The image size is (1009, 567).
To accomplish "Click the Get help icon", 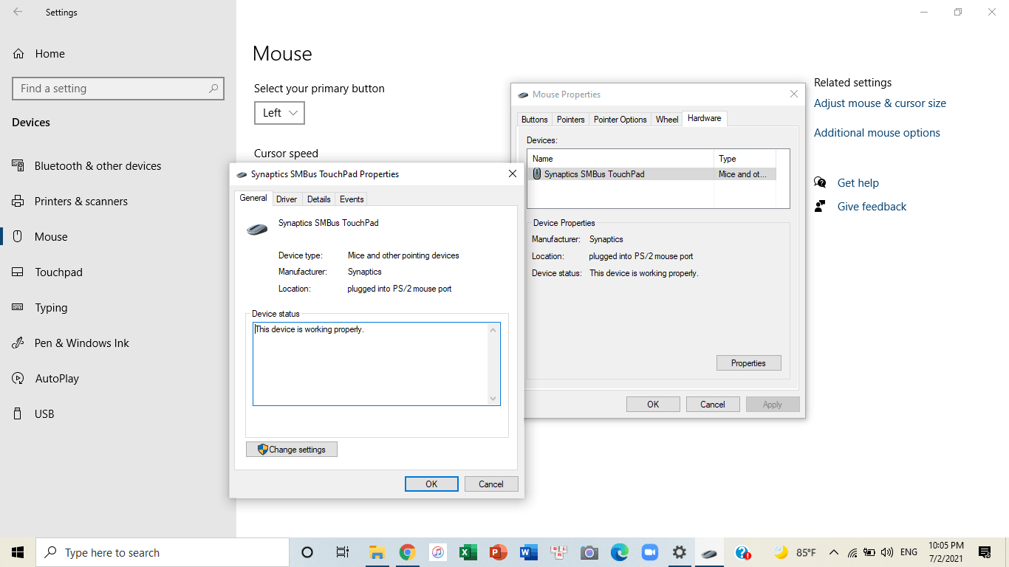I will point(820,182).
